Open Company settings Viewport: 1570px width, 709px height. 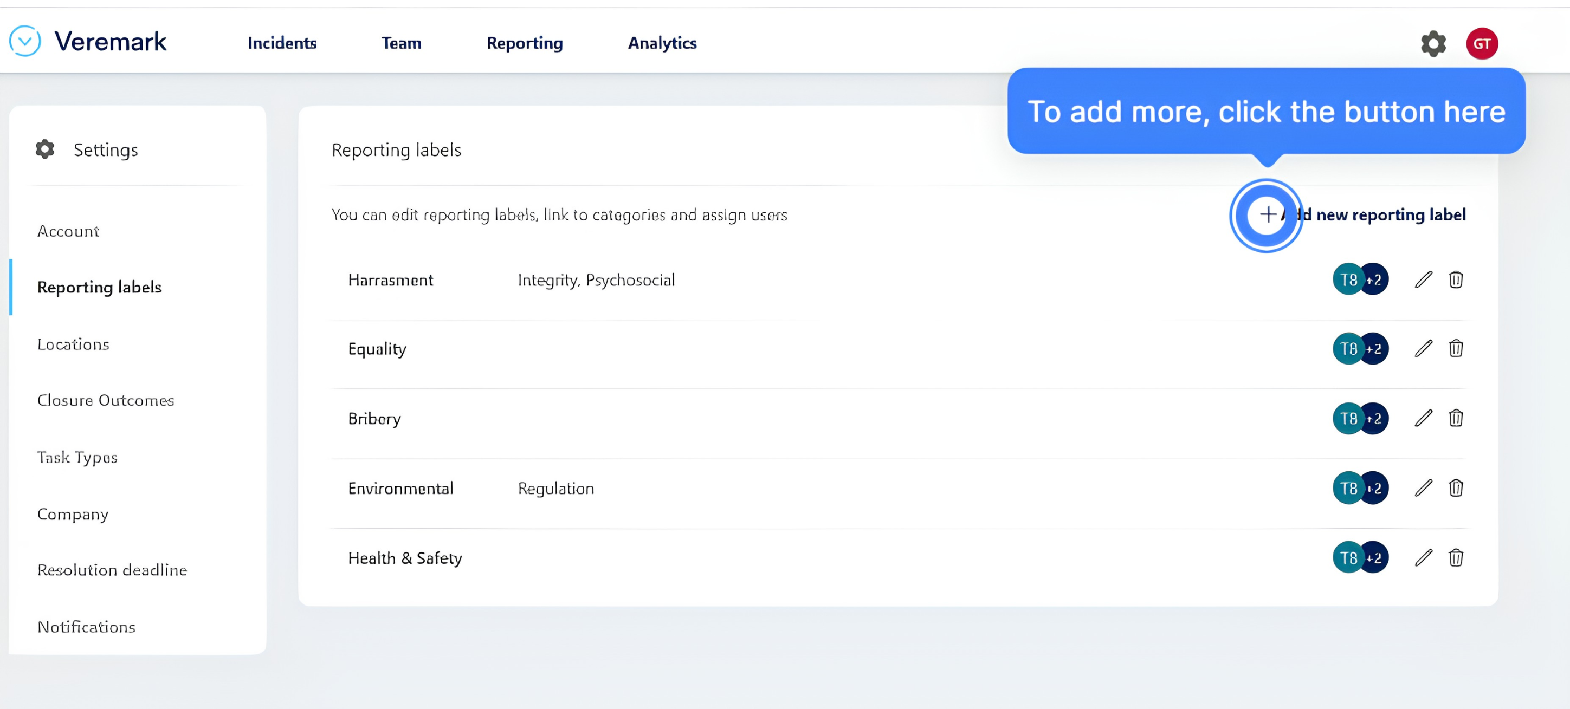(73, 514)
